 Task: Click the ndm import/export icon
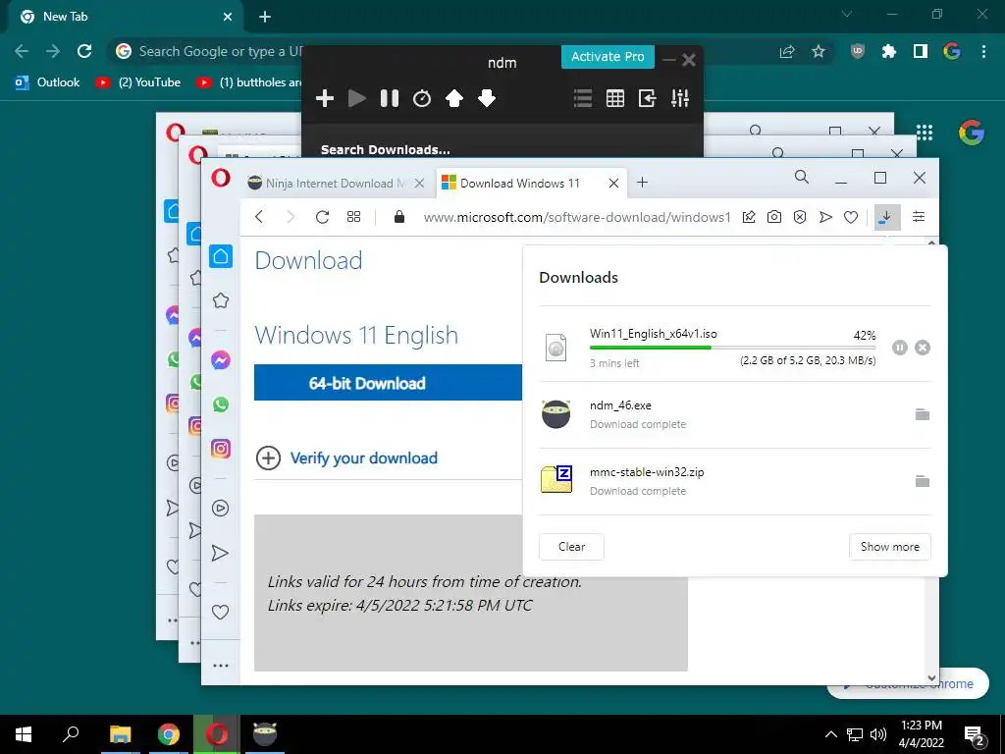pos(648,98)
